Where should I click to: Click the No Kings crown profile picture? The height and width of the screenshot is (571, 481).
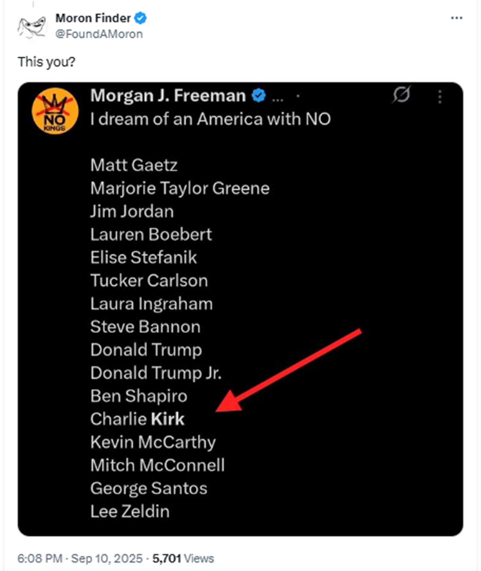tap(55, 111)
